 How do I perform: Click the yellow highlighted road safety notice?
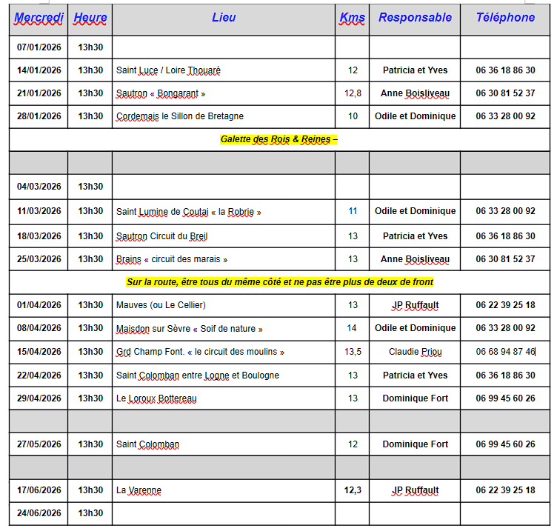(279, 282)
